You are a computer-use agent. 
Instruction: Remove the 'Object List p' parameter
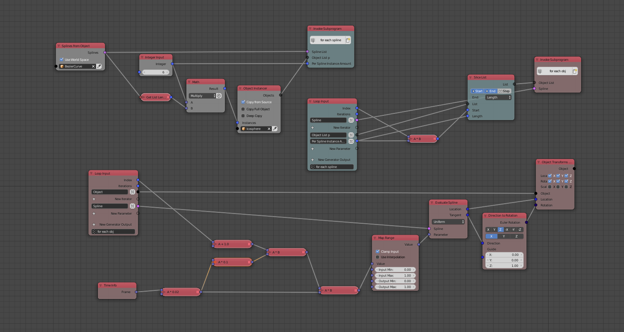351,135
